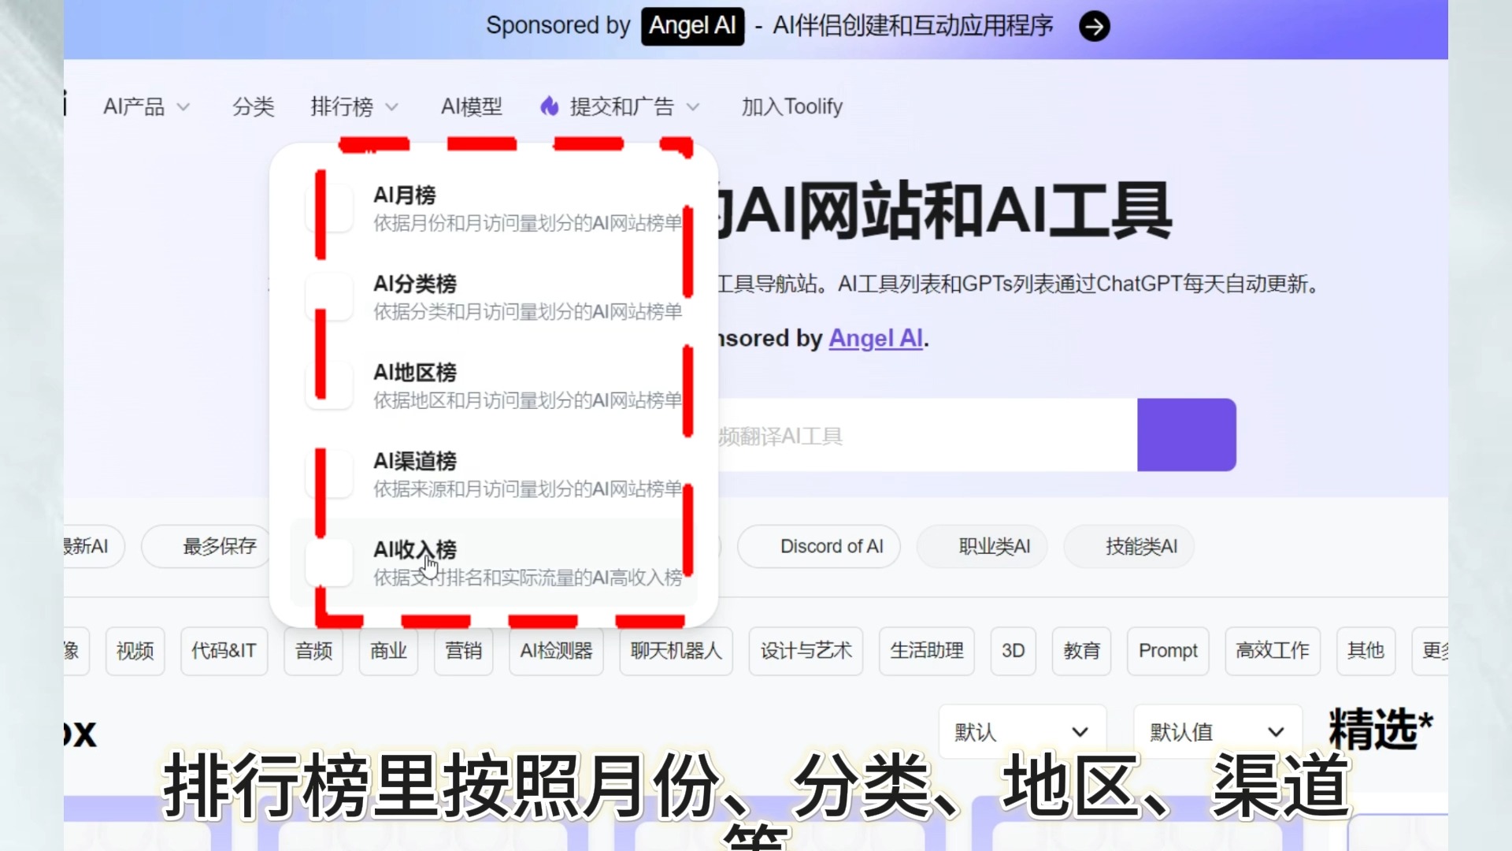The width and height of the screenshot is (1512, 851).
Task: Open the AI模型 nav item
Action: coord(471,106)
